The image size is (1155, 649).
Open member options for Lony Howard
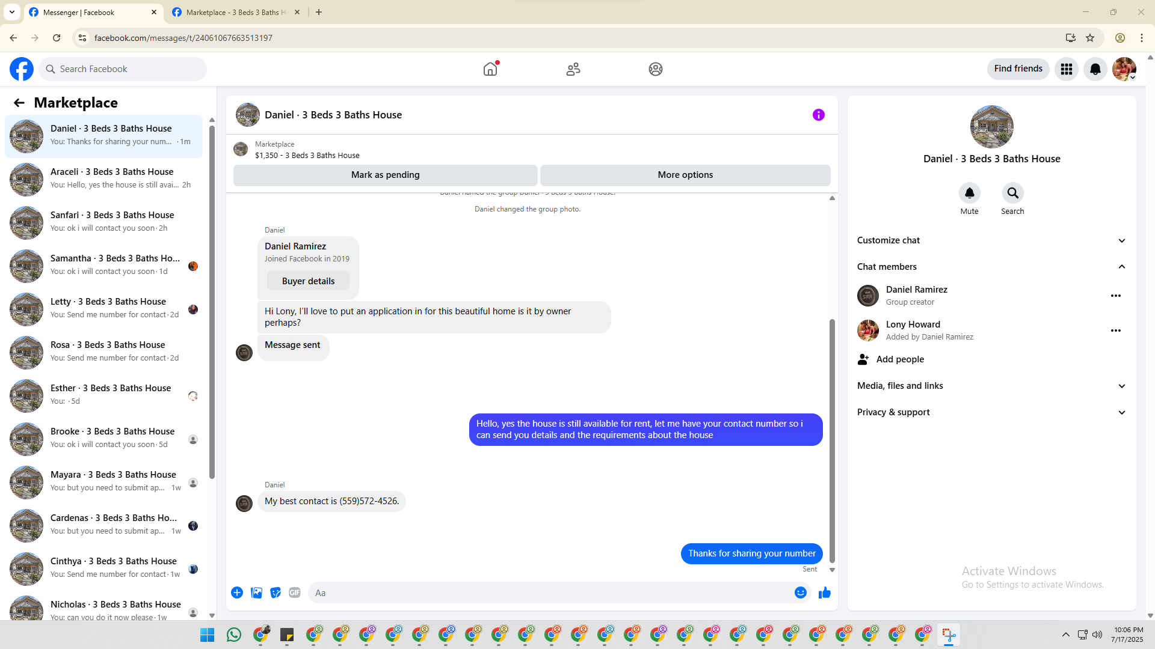pos(1116,331)
